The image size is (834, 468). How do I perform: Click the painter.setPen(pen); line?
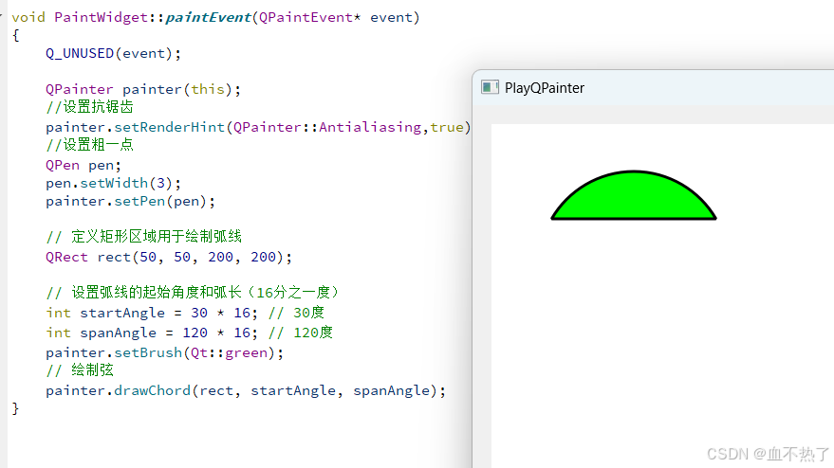pyautogui.click(x=130, y=202)
